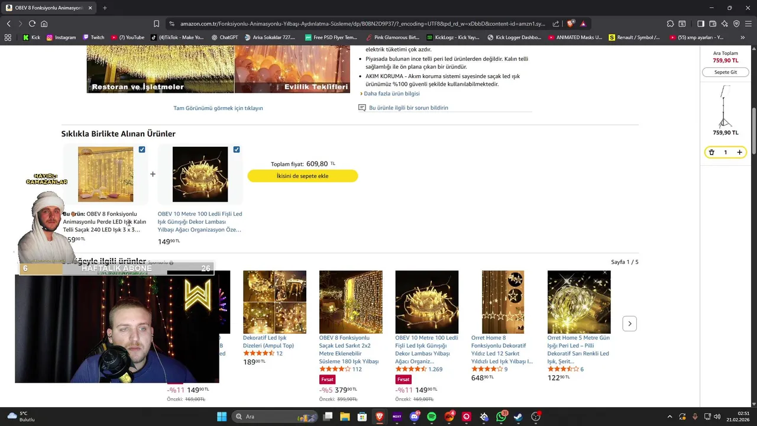Image resolution: width=757 pixels, height=426 pixels.
Task: Open the browser home page icon
Action: click(x=44, y=24)
